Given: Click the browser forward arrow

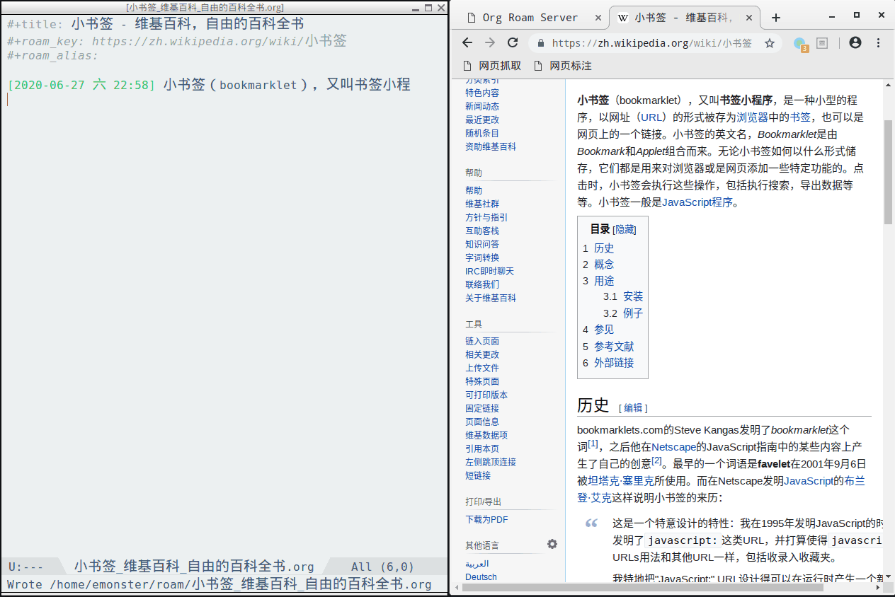Looking at the screenshot, I should coord(490,42).
